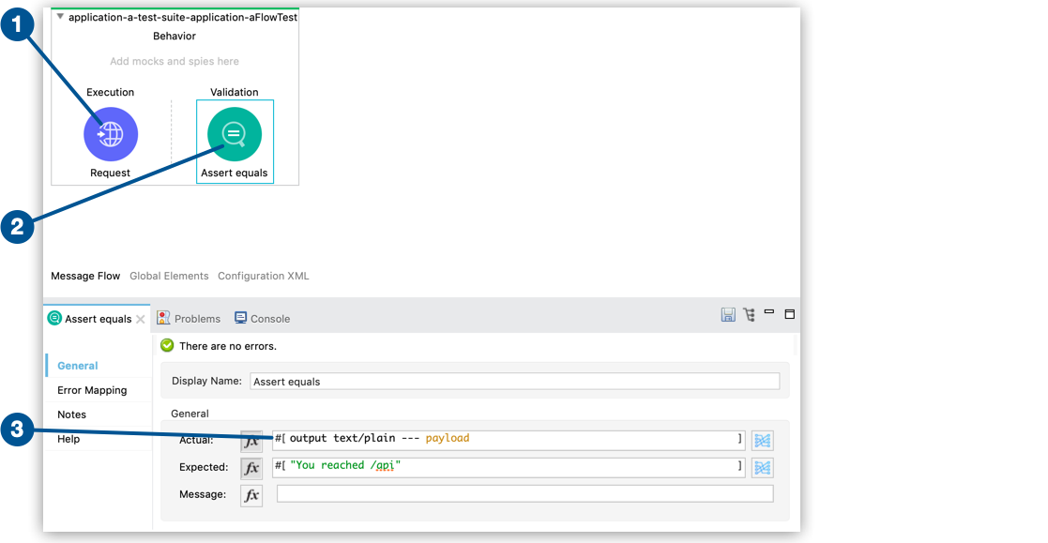Click the Display Name input field
Image resolution: width=1048 pixels, height=543 pixels.
pyautogui.click(x=514, y=382)
